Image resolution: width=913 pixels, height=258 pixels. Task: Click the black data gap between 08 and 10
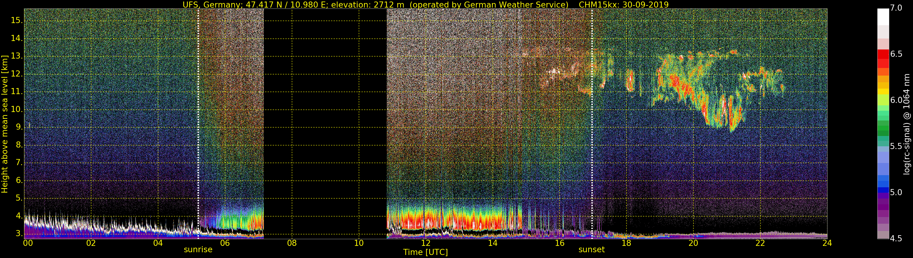[x=325, y=124]
